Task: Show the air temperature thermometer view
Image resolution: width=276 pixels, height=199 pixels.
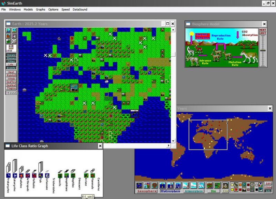Action: coord(186,186)
